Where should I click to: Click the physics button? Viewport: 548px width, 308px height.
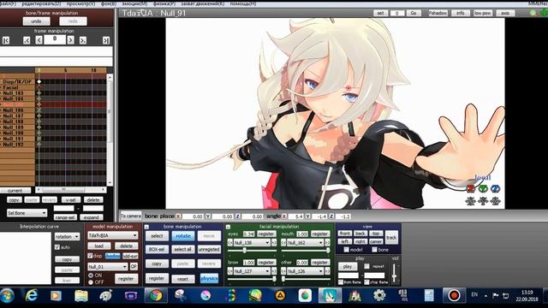coord(209,278)
